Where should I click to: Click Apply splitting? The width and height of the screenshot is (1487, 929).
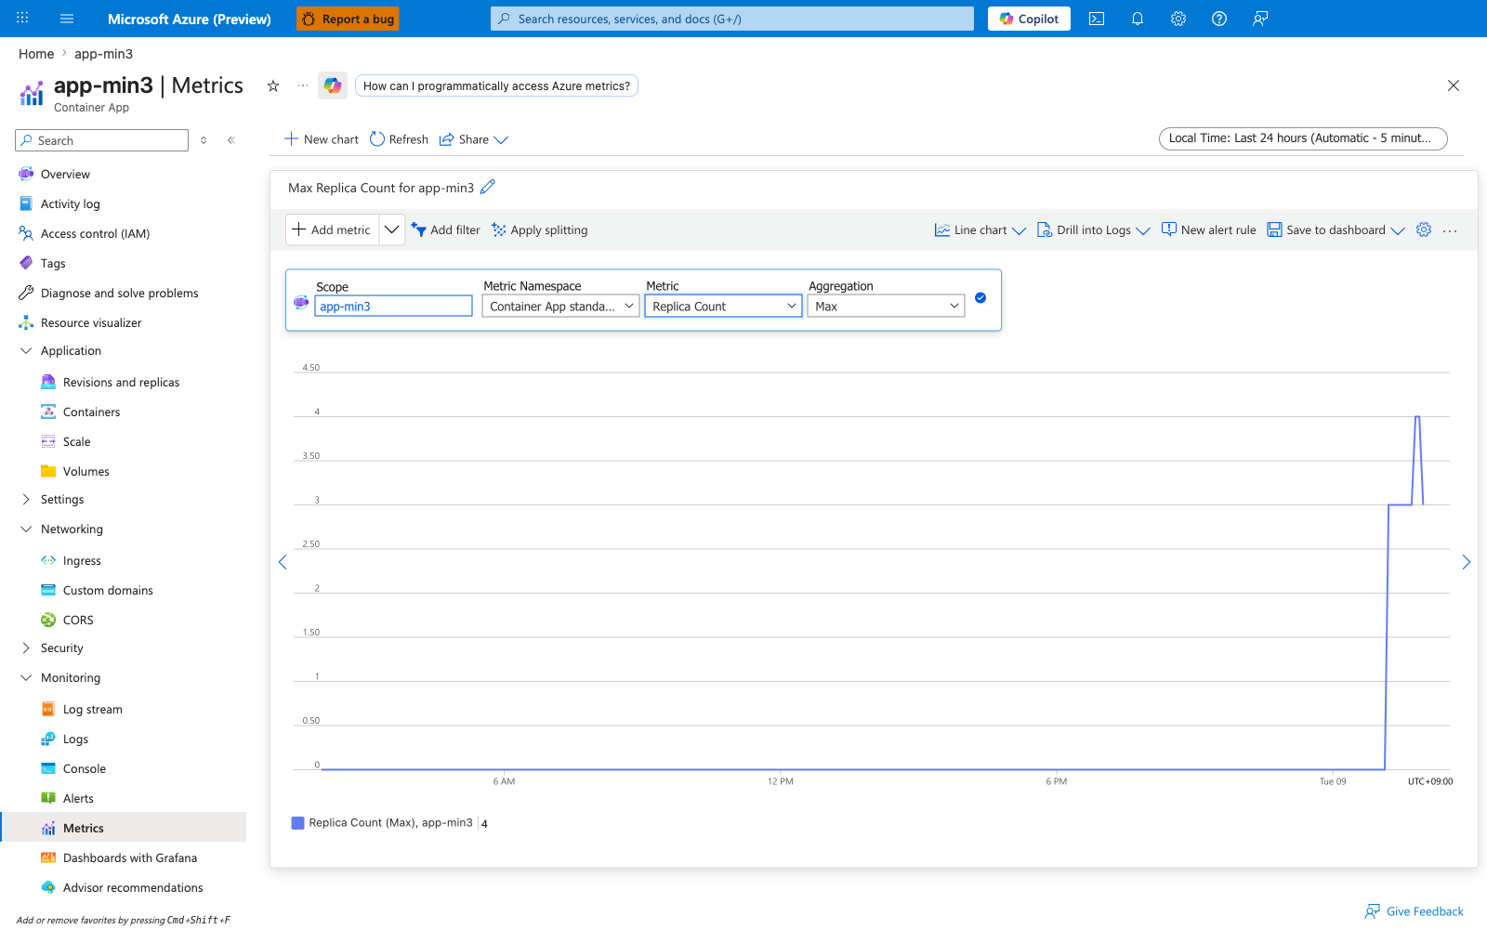click(x=540, y=230)
